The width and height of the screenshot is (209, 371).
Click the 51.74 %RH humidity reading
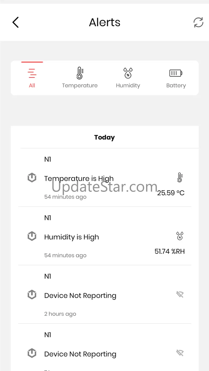(170, 251)
